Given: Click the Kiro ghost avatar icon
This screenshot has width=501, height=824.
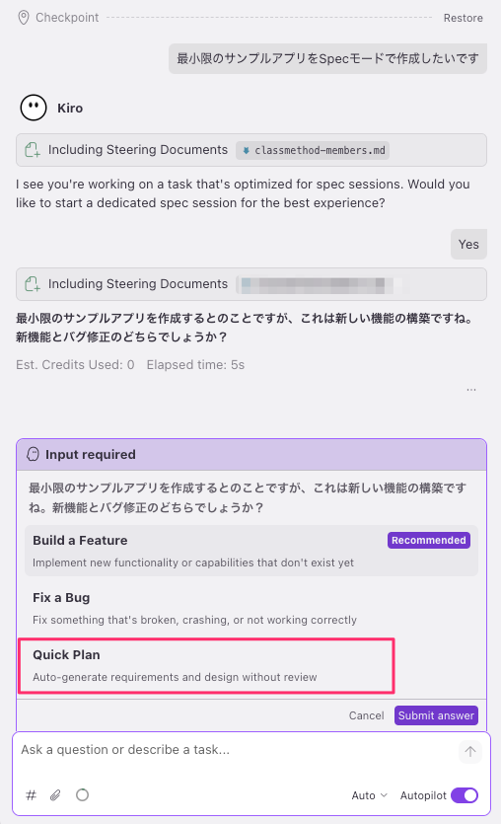Looking at the screenshot, I should 34,108.
